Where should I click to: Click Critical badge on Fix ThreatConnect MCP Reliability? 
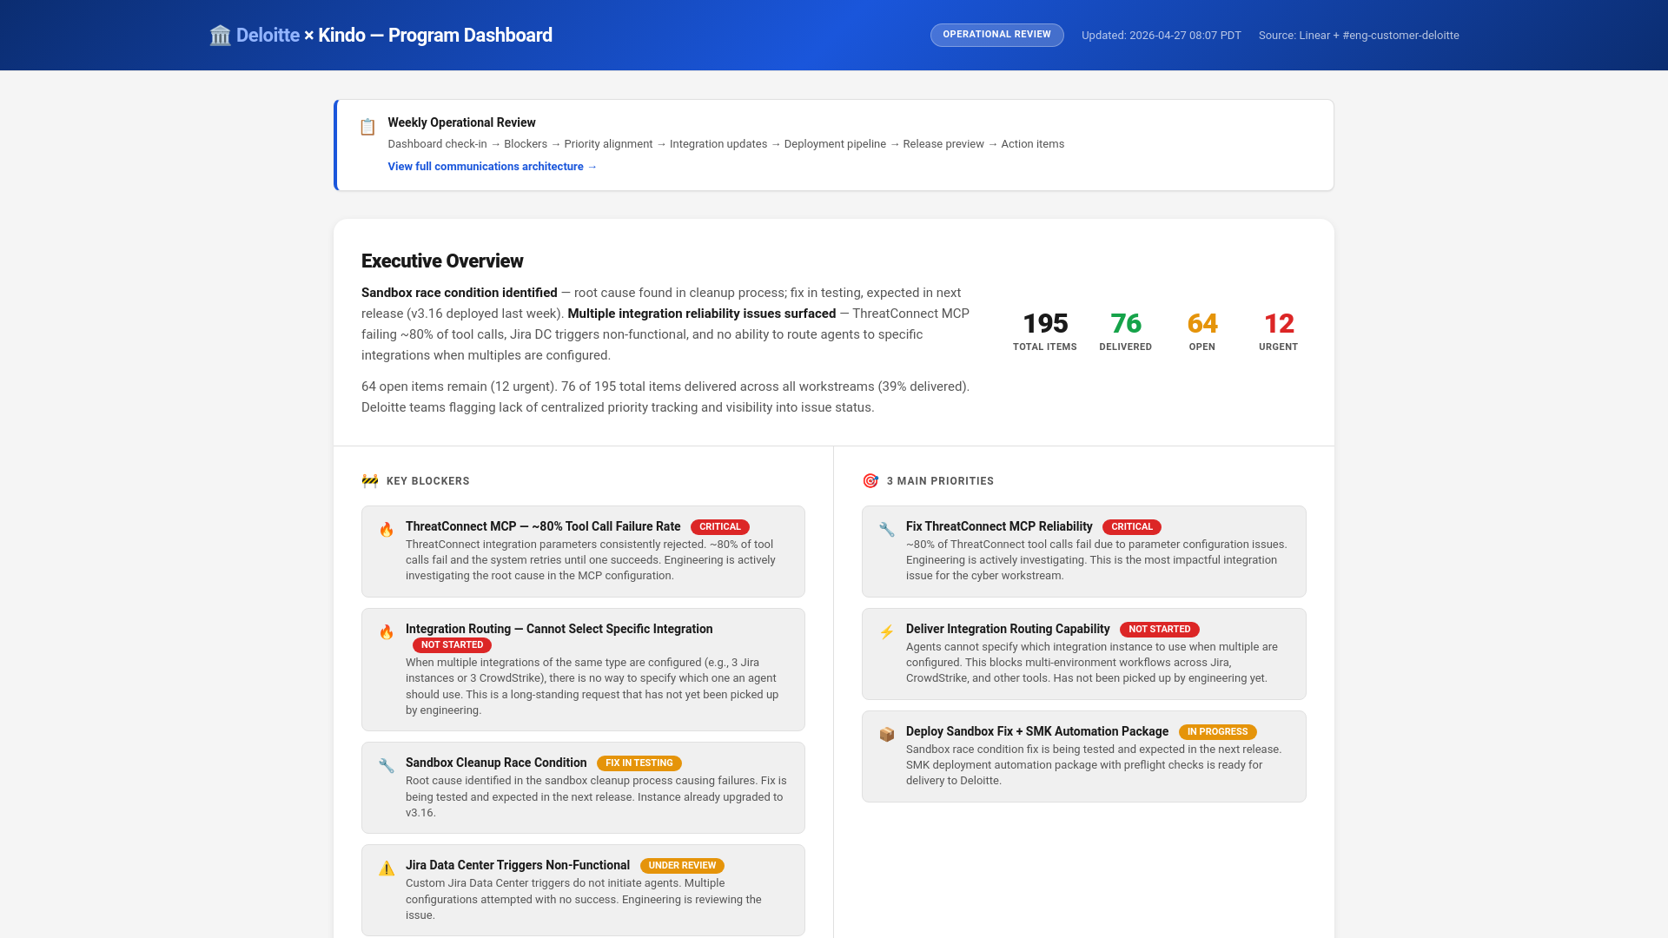pos(1132,527)
